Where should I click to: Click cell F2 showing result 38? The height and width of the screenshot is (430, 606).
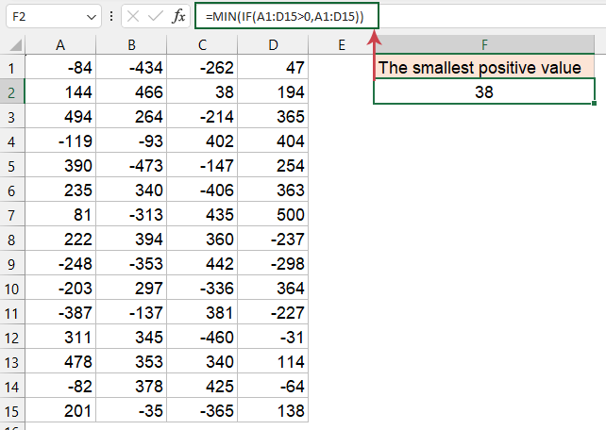484,92
